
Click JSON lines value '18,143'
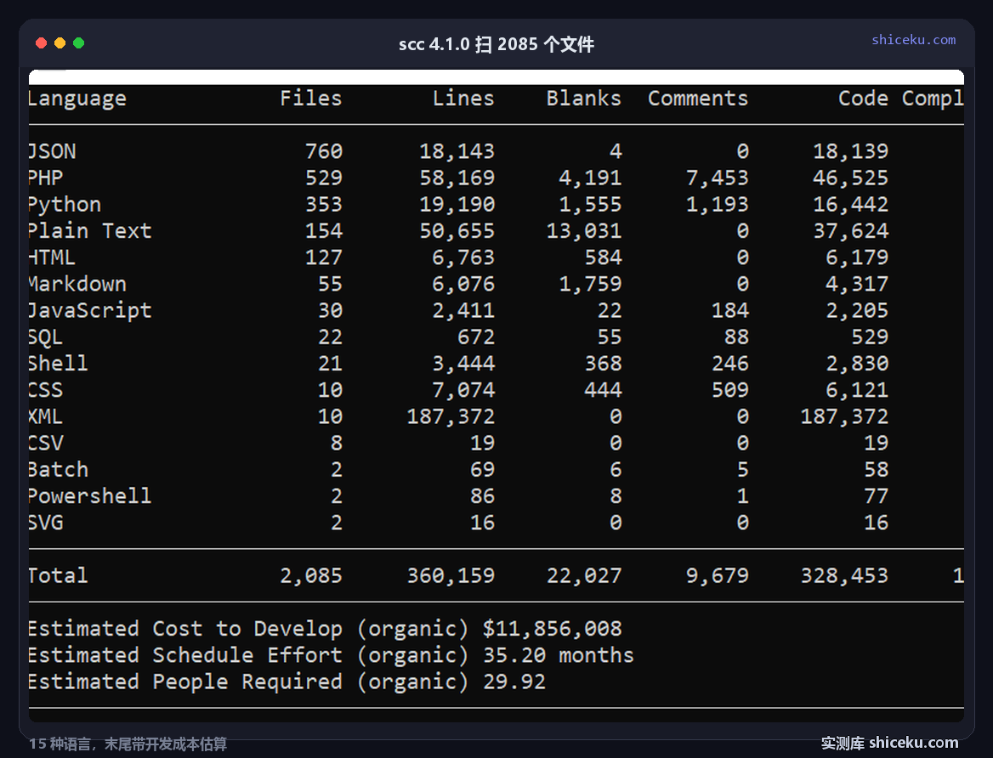click(x=457, y=152)
